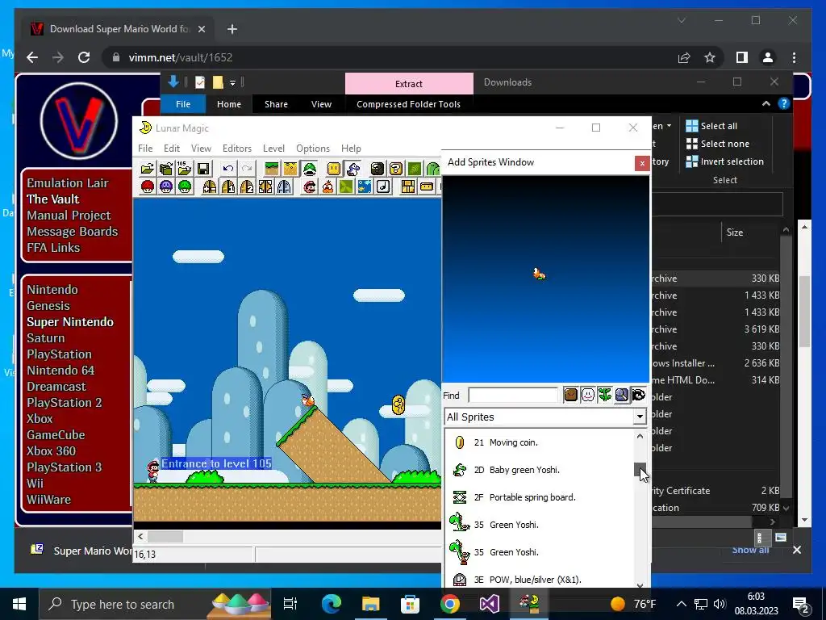Select the green Koopa shell sprite editing icon
This screenshot has height=620, width=826.
click(x=309, y=169)
